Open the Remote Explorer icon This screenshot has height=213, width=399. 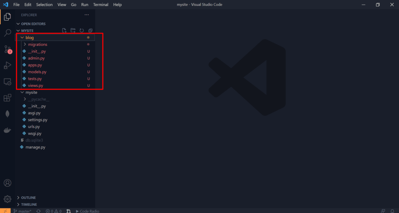7,82
